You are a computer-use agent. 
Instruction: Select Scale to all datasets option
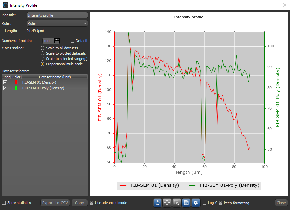point(43,48)
